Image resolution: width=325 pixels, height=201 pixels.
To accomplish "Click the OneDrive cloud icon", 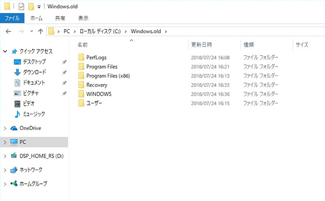I will (x=14, y=128).
